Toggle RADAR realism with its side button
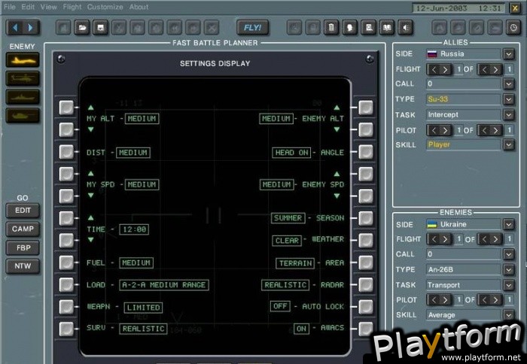 [x=366, y=285]
